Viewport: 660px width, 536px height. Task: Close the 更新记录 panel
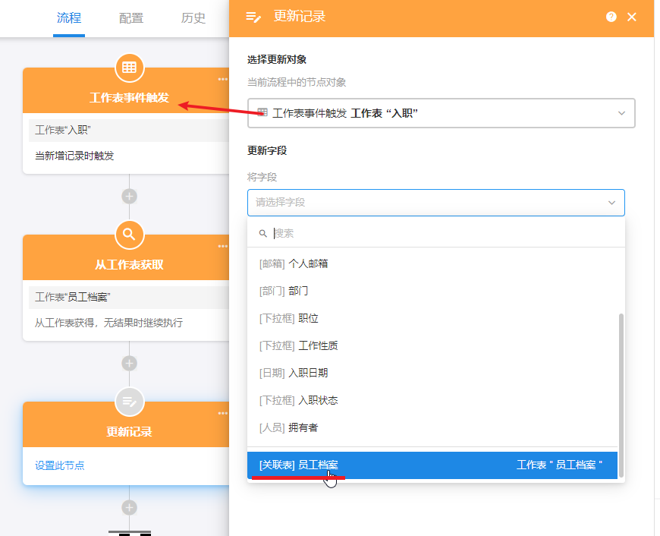(632, 17)
